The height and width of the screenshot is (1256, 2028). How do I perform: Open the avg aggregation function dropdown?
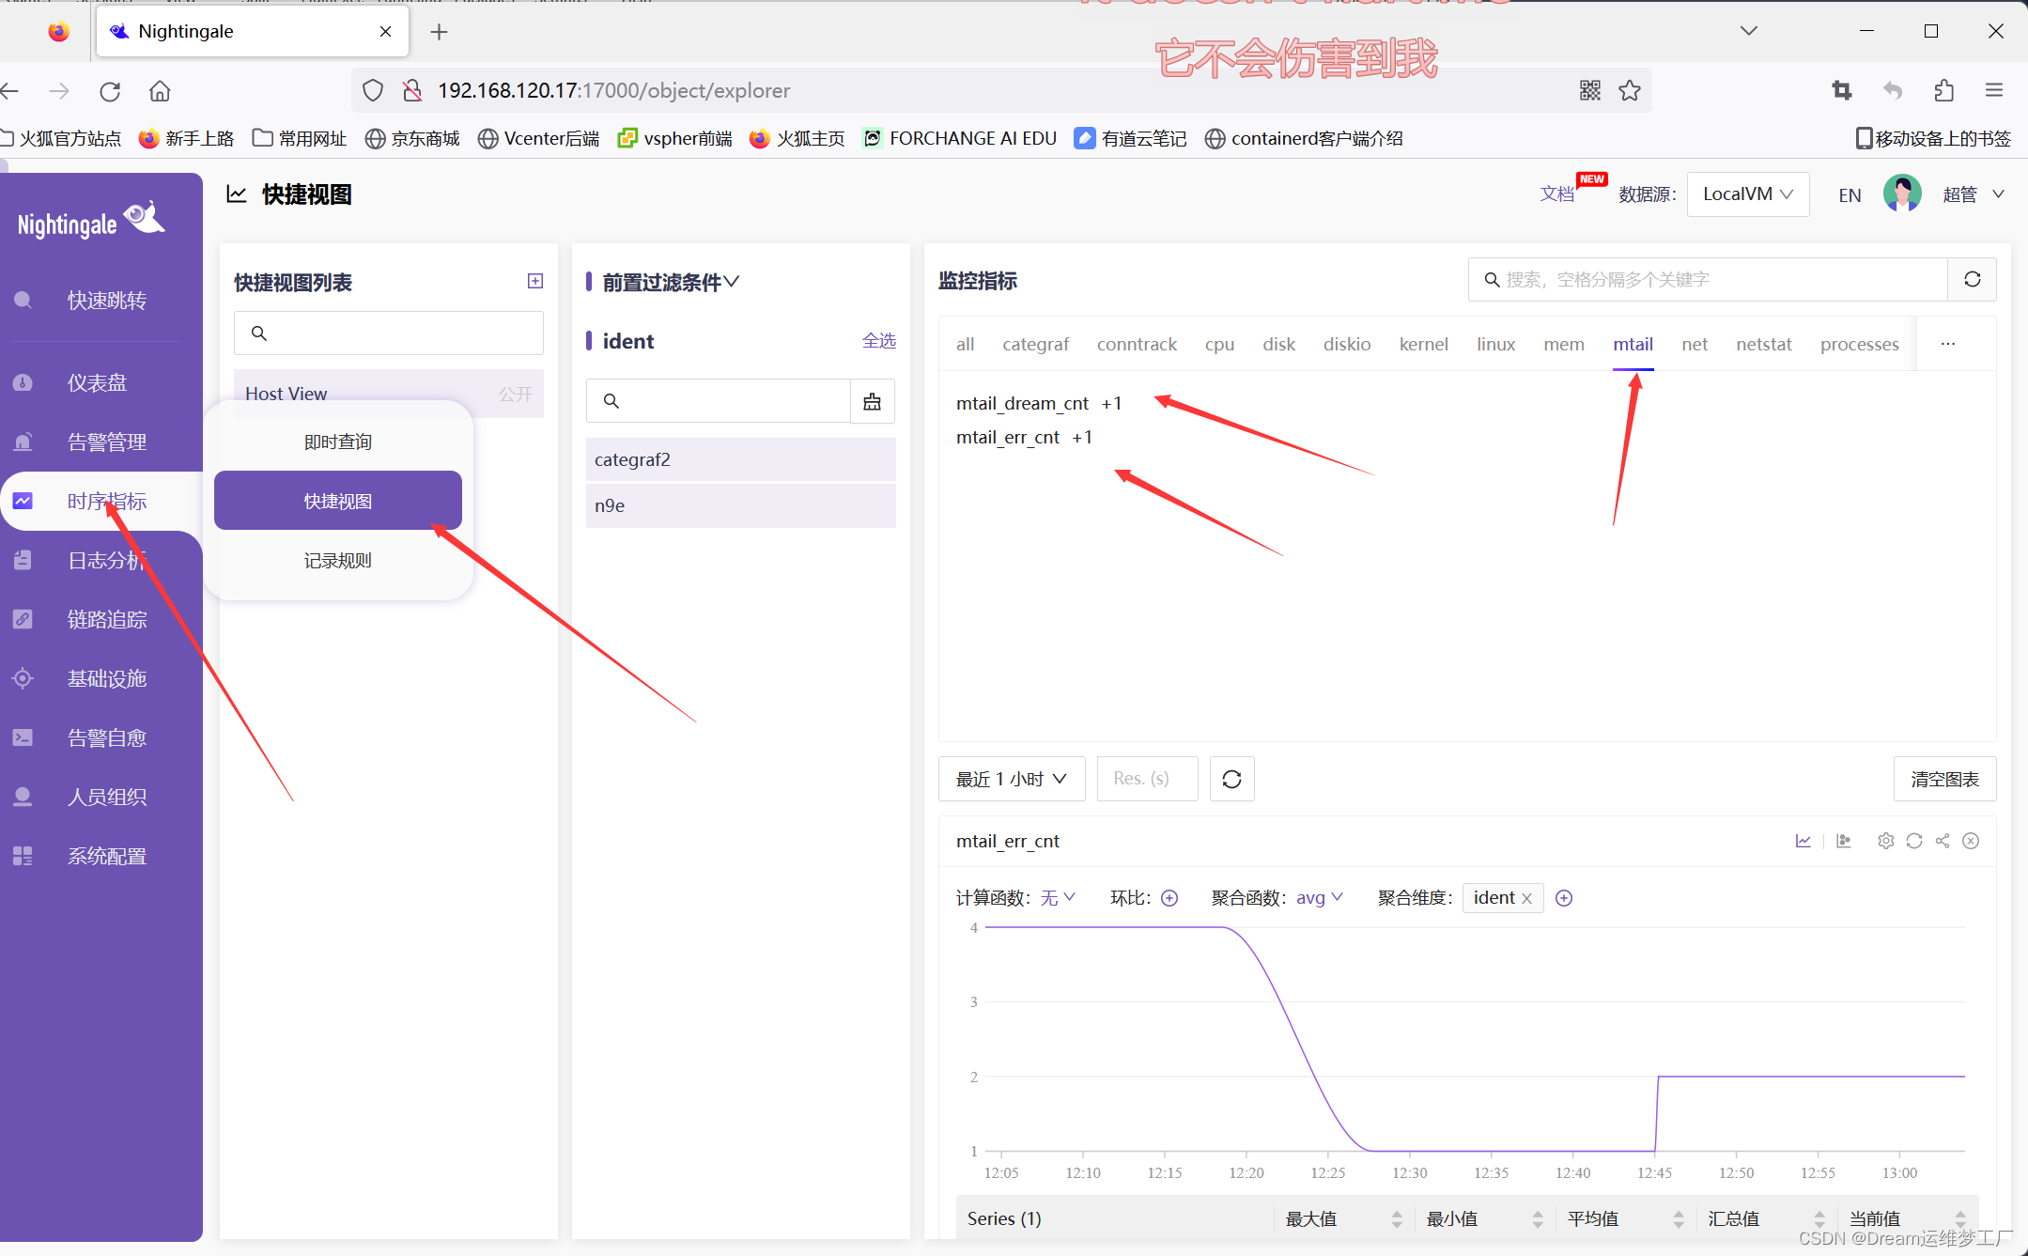pos(1319,897)
